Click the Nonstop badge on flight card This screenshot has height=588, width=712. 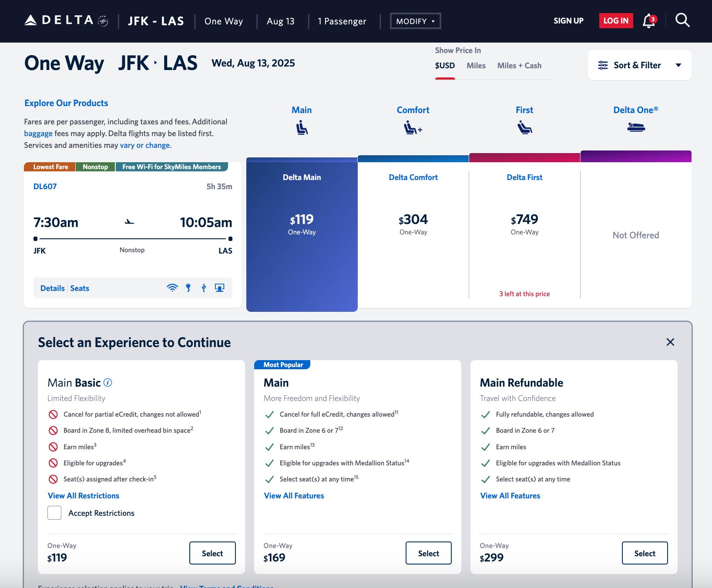pyautogui.click(x=95, y=167)
